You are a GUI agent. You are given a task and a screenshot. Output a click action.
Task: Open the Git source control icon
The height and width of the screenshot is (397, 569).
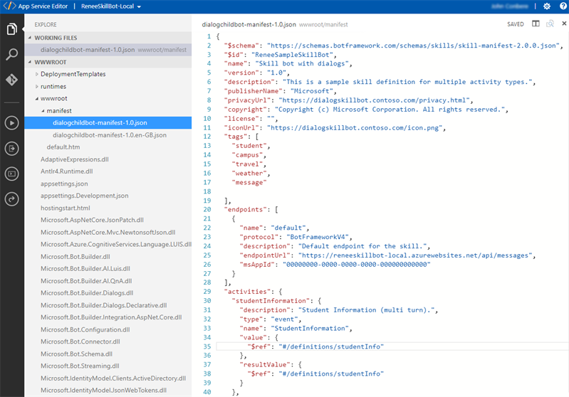point(11,80)
